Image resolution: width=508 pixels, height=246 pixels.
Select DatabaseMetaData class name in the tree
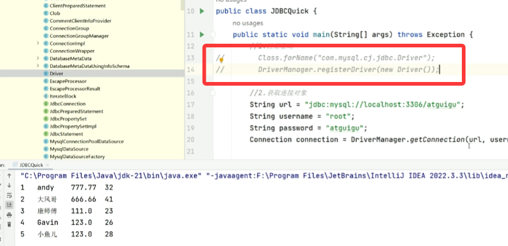pos(70,58)
